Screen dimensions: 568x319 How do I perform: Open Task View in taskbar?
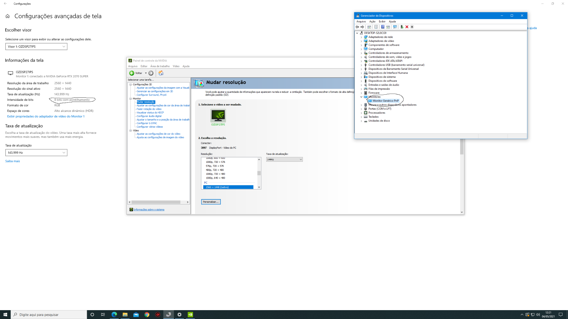point(103,315)
